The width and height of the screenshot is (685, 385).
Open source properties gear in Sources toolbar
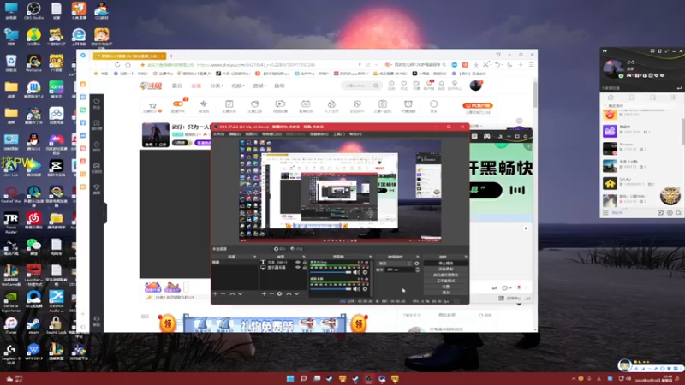tap(280, 293)
